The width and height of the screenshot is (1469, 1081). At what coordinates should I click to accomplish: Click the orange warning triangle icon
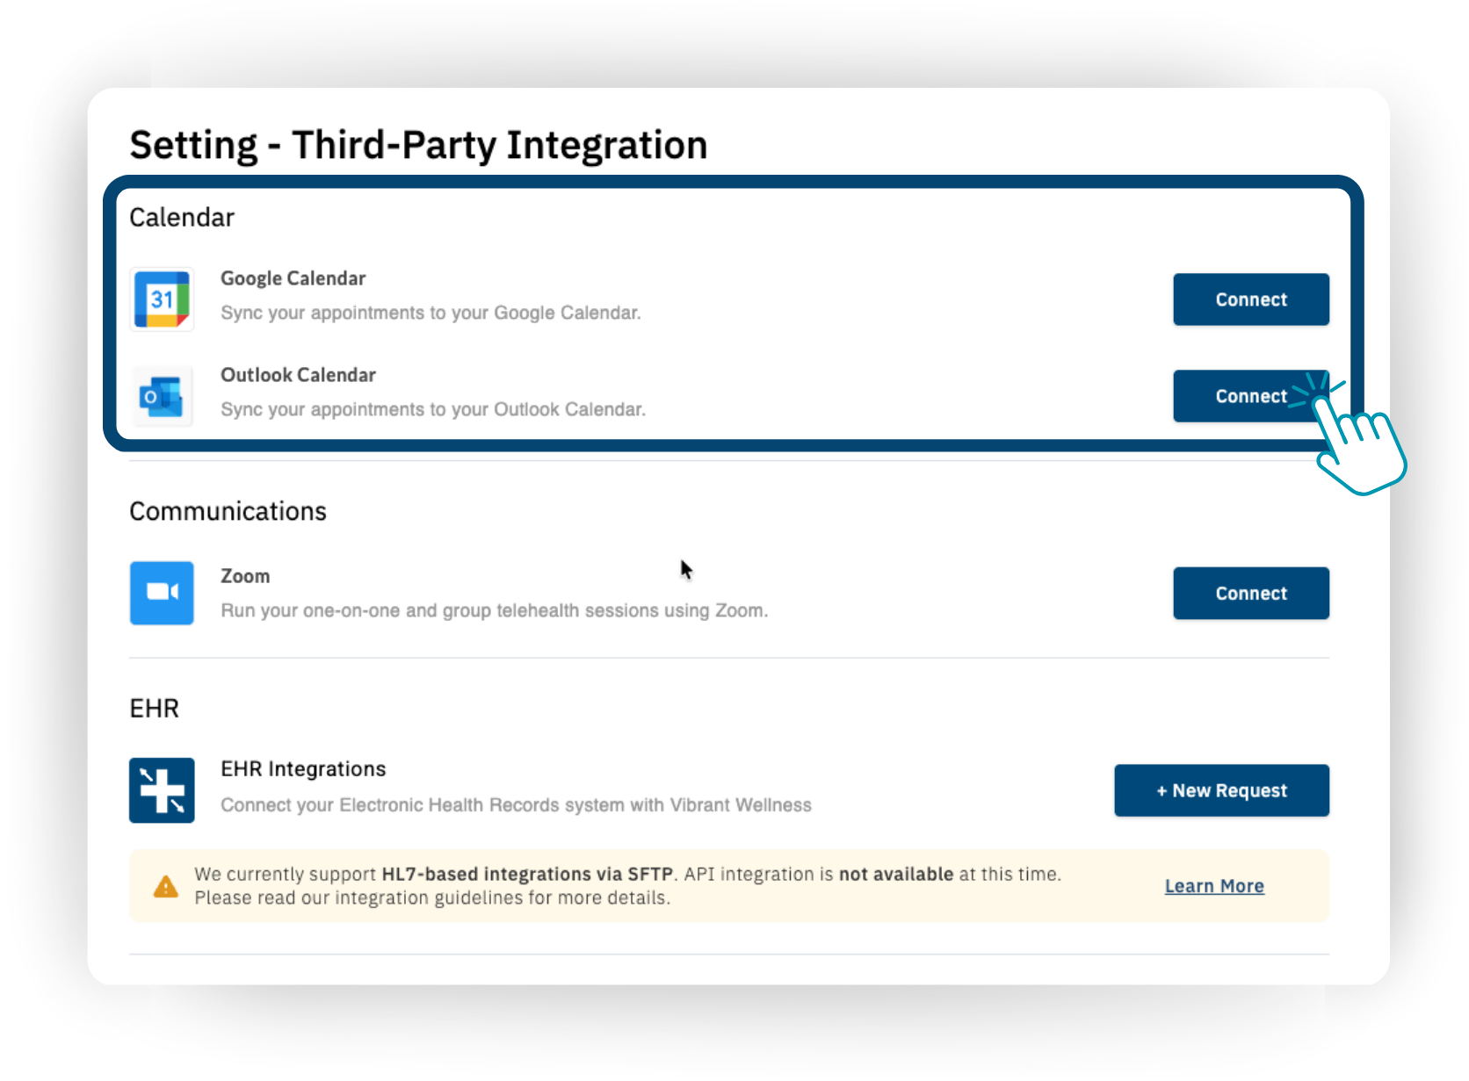coord(165,887)
